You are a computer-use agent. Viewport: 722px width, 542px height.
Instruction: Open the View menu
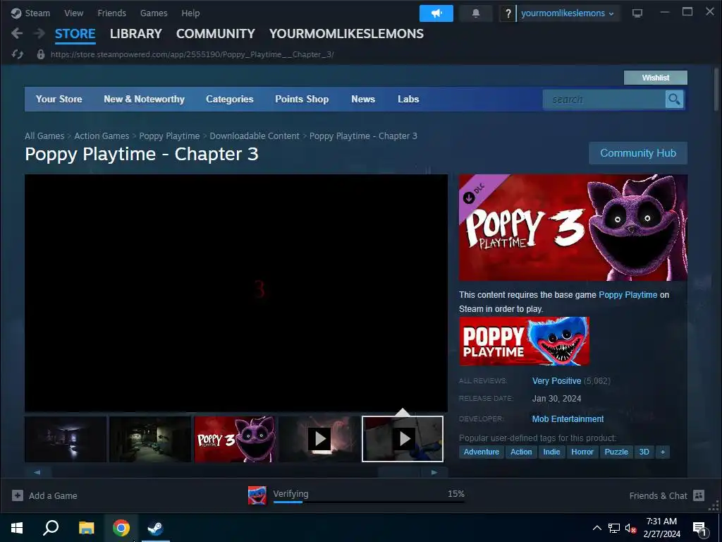(73, 13)
